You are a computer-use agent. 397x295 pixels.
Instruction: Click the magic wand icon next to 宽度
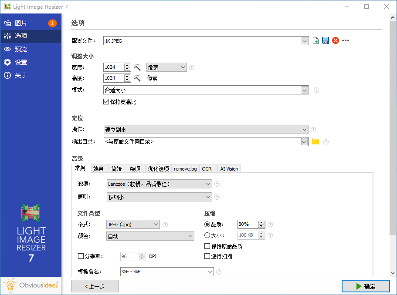[137, 67]
